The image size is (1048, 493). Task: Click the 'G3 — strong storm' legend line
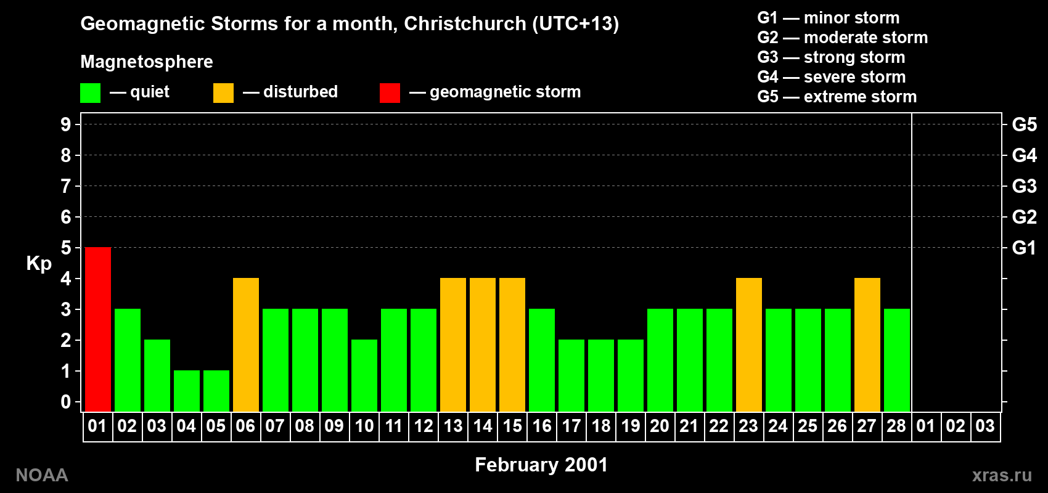click(x=832, y=57)
